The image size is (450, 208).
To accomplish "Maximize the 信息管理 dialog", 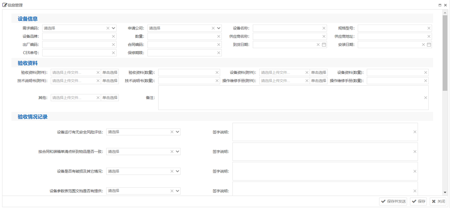I will (440, 5).
